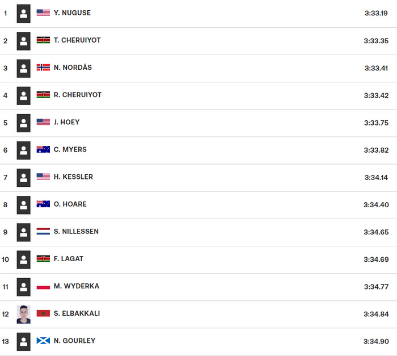The image size is (397, 356).
Task: Click the Moroccan flag beside S. Elbakkali
Action: 43,313
